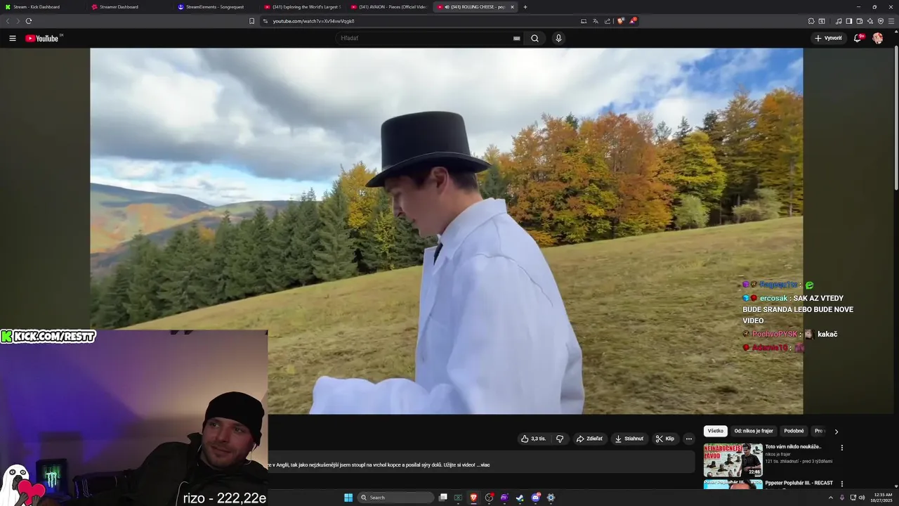The width and height of the screenshot is (899, 506).
Task: Open browser extensions puzzle icon
Action: [x=811, y=21]
